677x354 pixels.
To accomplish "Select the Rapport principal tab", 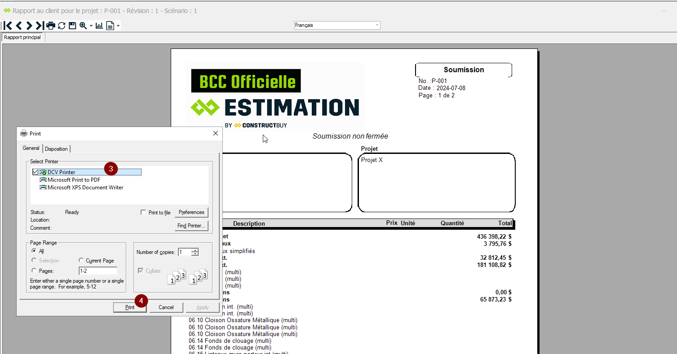I will click(22, 37).
